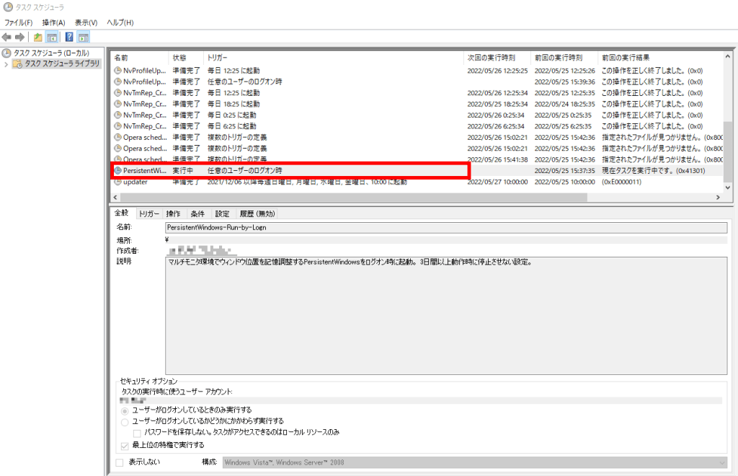Click the clock icon of the PersistentWindows task
738x476 pixels.
tap(117, 171)
